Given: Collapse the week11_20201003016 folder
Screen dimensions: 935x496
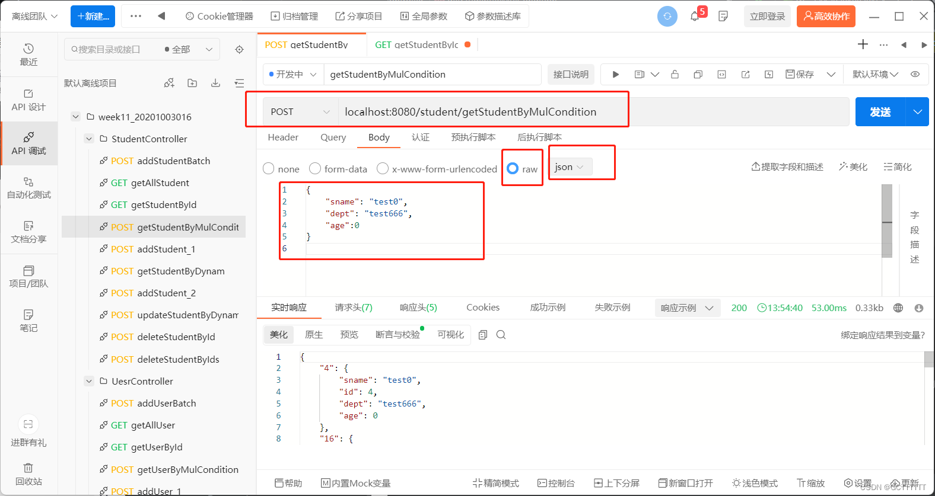Looking at the screenshot, I should point(75,117).
